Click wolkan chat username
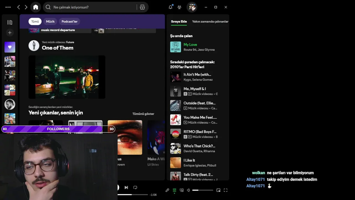This screenshot has width=355, height=200. point(258,173)
